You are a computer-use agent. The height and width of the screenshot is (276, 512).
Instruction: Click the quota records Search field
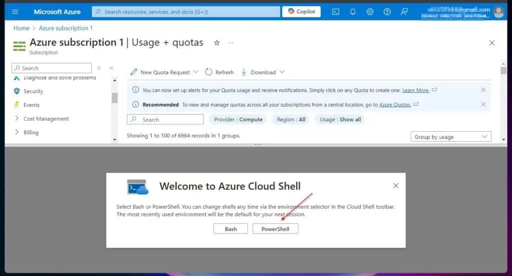(x=165, y=119)
